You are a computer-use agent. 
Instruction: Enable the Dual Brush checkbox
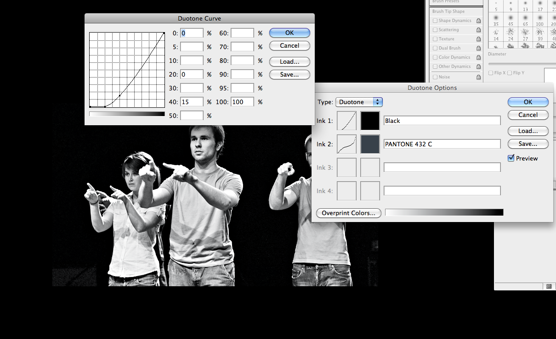pyautogui.click(x=435, y=48)
